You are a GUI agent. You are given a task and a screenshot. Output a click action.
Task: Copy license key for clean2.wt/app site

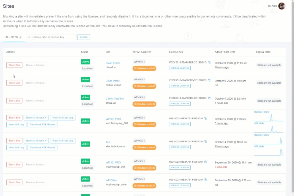209,80
